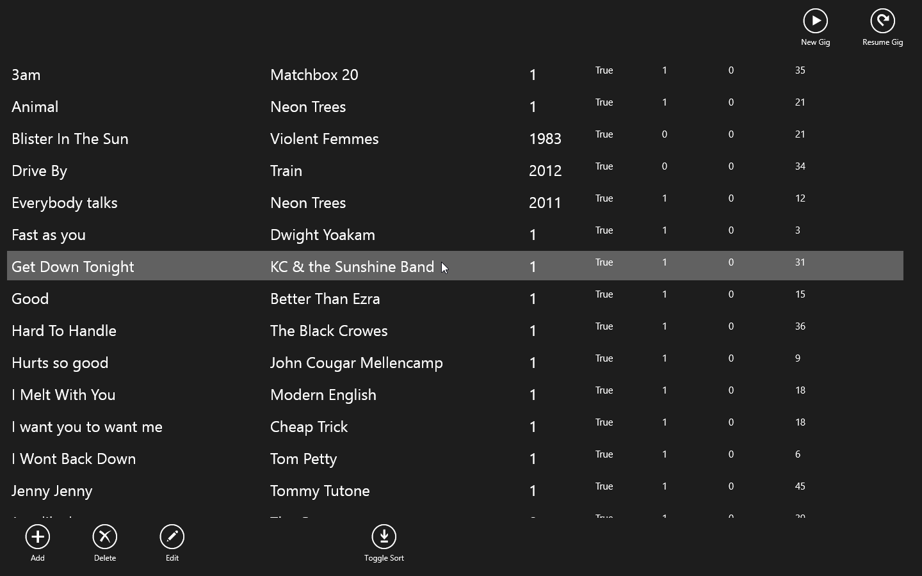Click the Toggle Sort icon

384,537
